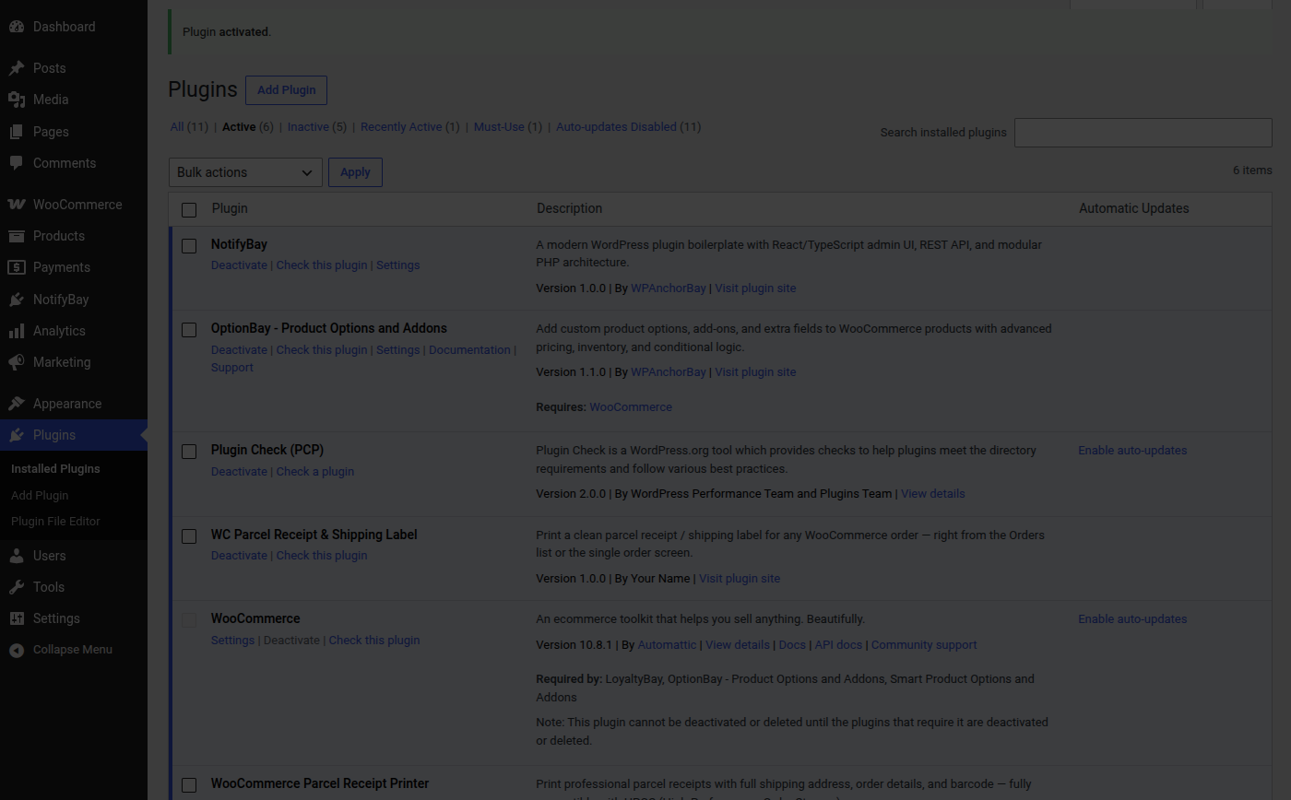The height and width of the screenshot is (800, 1291).
Task: Deactivate the NotifyBay plugin
Action: pos(239,265)
